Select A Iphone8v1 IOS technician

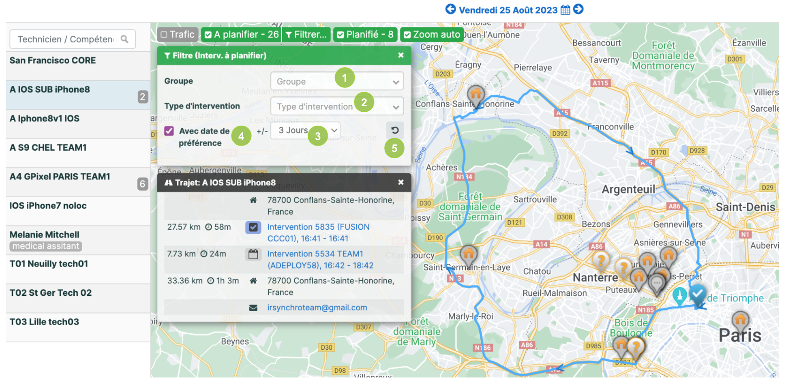[x=78, y=124]
